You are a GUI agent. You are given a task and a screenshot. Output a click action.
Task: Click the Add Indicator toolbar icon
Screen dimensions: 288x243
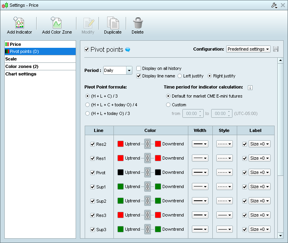(19, 23)
